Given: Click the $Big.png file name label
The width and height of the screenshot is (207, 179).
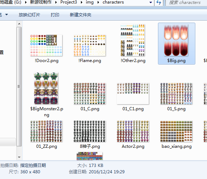Looking at the screenshot, I should click(176, 61).
